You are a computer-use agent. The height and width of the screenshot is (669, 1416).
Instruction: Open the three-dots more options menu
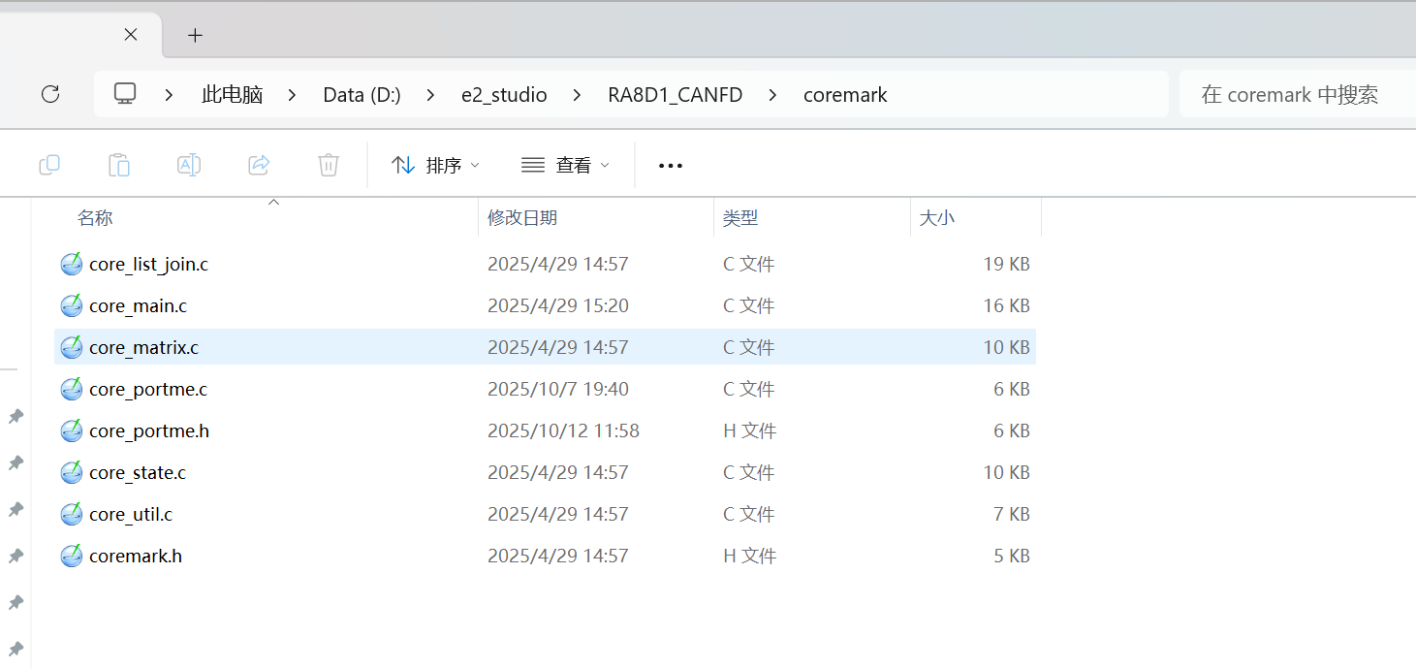click(671, 166)
